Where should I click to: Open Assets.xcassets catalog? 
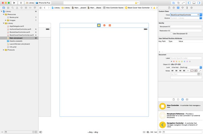tap(16, 41)
